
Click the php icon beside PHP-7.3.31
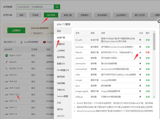[x=6, y=95]
